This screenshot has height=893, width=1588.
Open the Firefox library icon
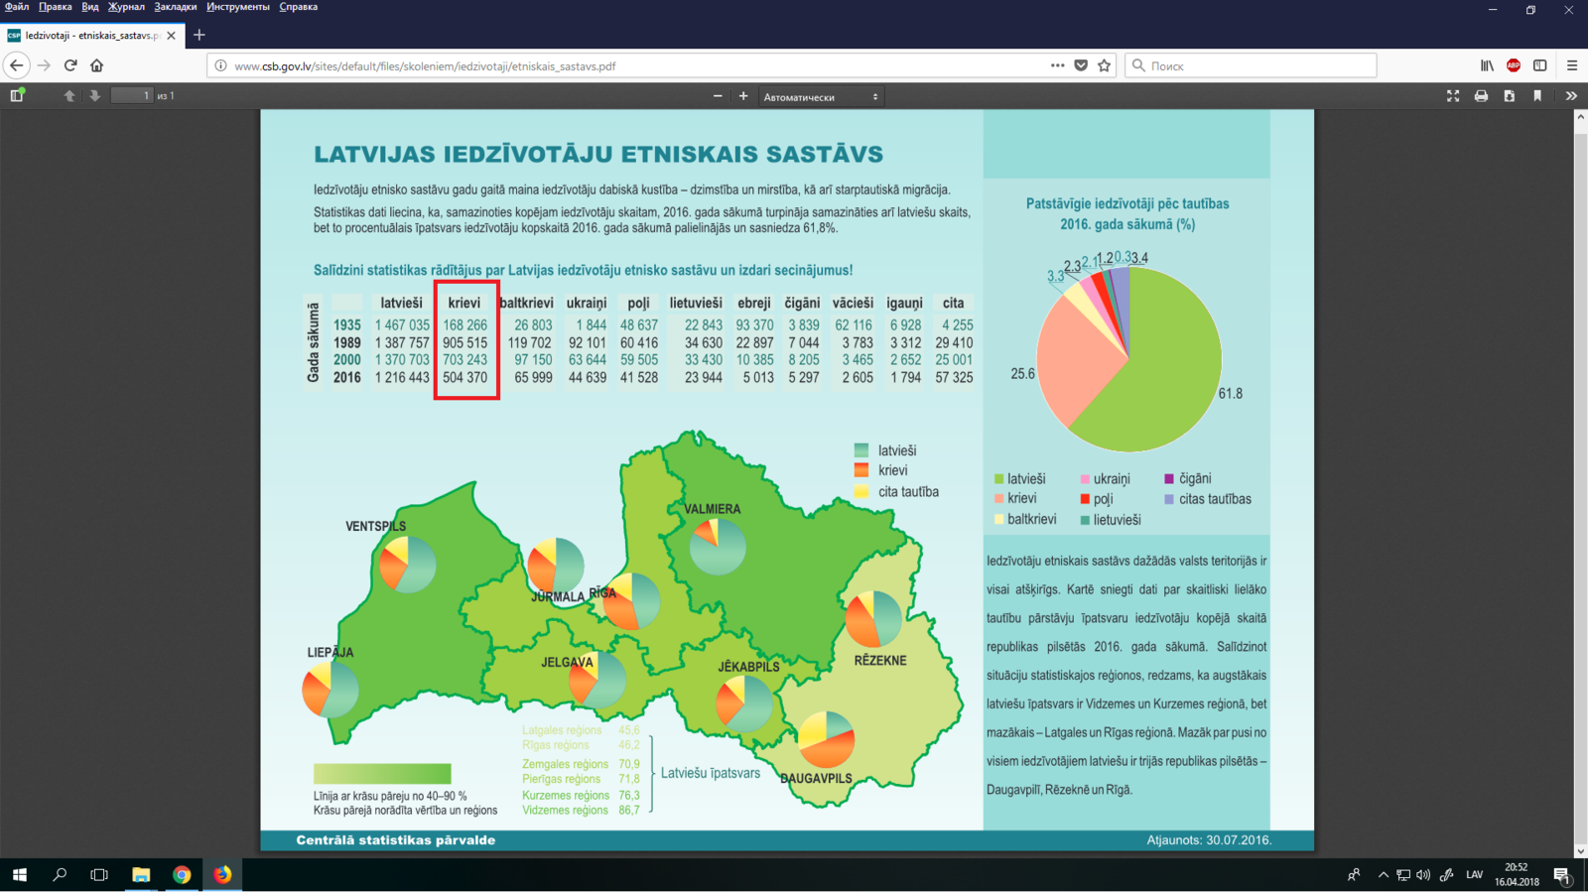pyautogui.click(x=1487, y=65)
